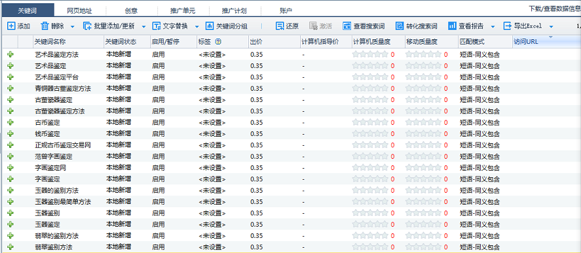Click green plus icon for 字画鉴定网 row
581x253 pixels.
pos(10,167)
